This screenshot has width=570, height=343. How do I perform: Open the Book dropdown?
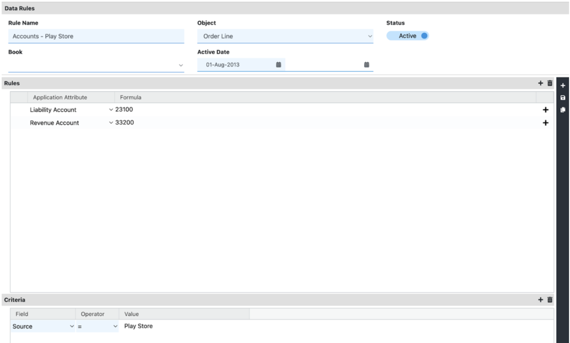pos(181,65)
